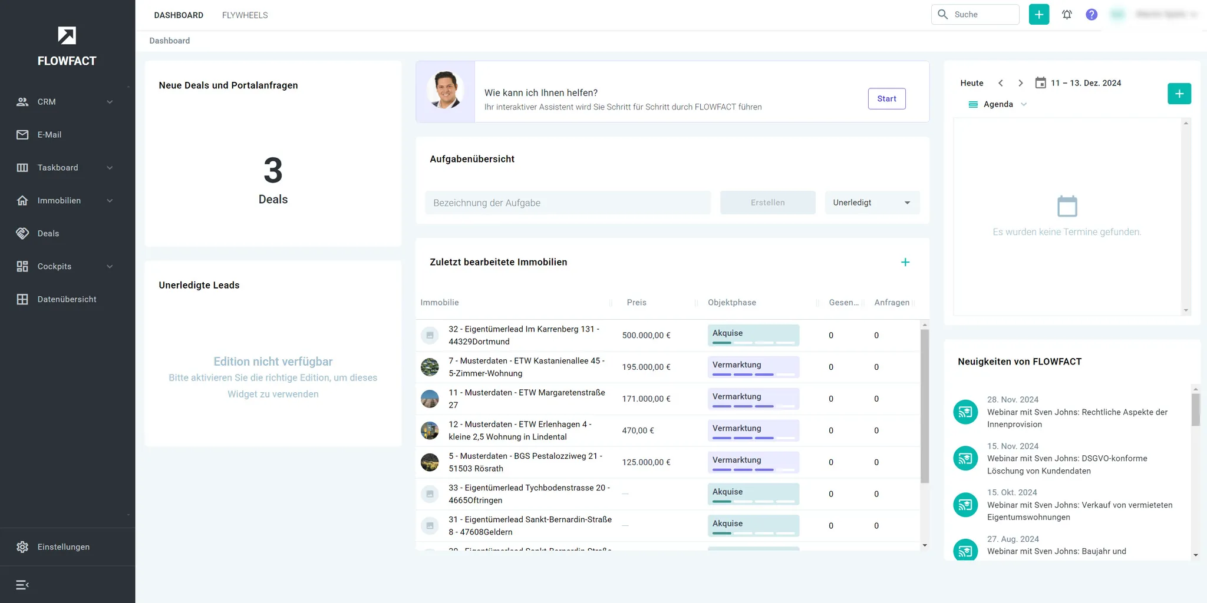Click the Erstellen task button
Screen dimensions: 1207x603
[767, 203]
